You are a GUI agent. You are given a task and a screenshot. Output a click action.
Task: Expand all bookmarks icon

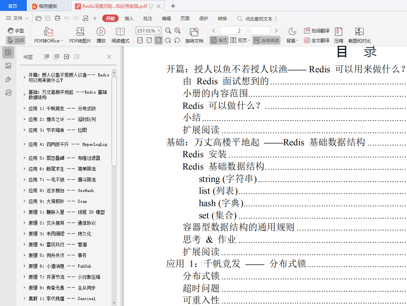coord(47,57)
